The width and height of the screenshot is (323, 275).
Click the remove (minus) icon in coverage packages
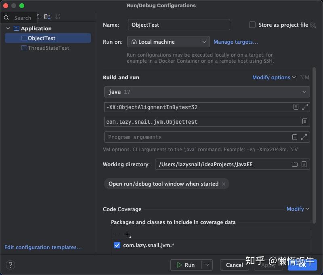(117, 234)
